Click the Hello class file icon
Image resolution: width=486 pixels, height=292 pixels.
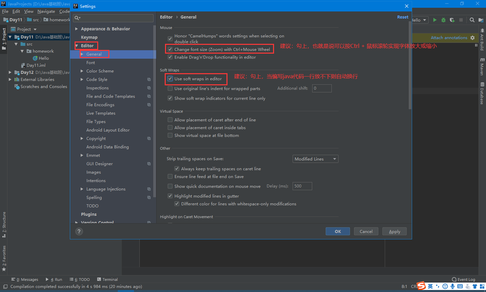(35, 58)
